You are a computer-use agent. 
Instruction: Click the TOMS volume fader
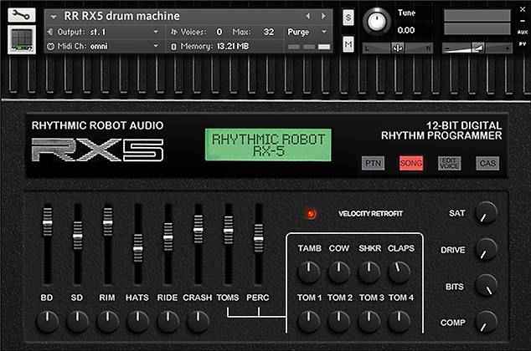tap(229, 230)
